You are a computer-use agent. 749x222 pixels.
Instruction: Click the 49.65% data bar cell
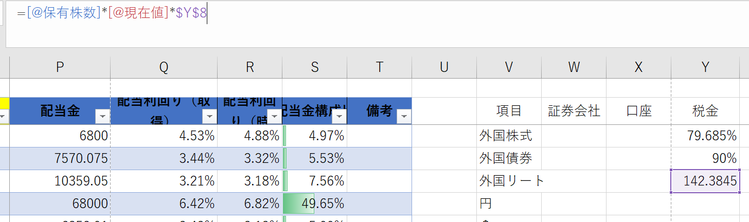[x=314, y=203]
